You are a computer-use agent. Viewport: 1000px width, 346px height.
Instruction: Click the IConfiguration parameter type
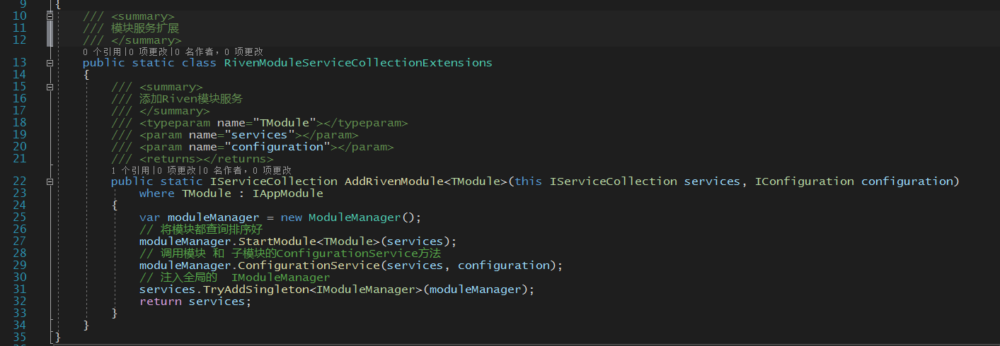[804, 181]
